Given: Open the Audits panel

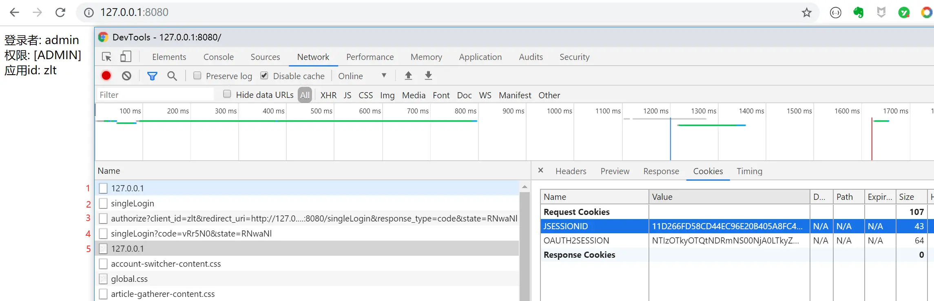Looking at the screenshot, I should point(531,57).
